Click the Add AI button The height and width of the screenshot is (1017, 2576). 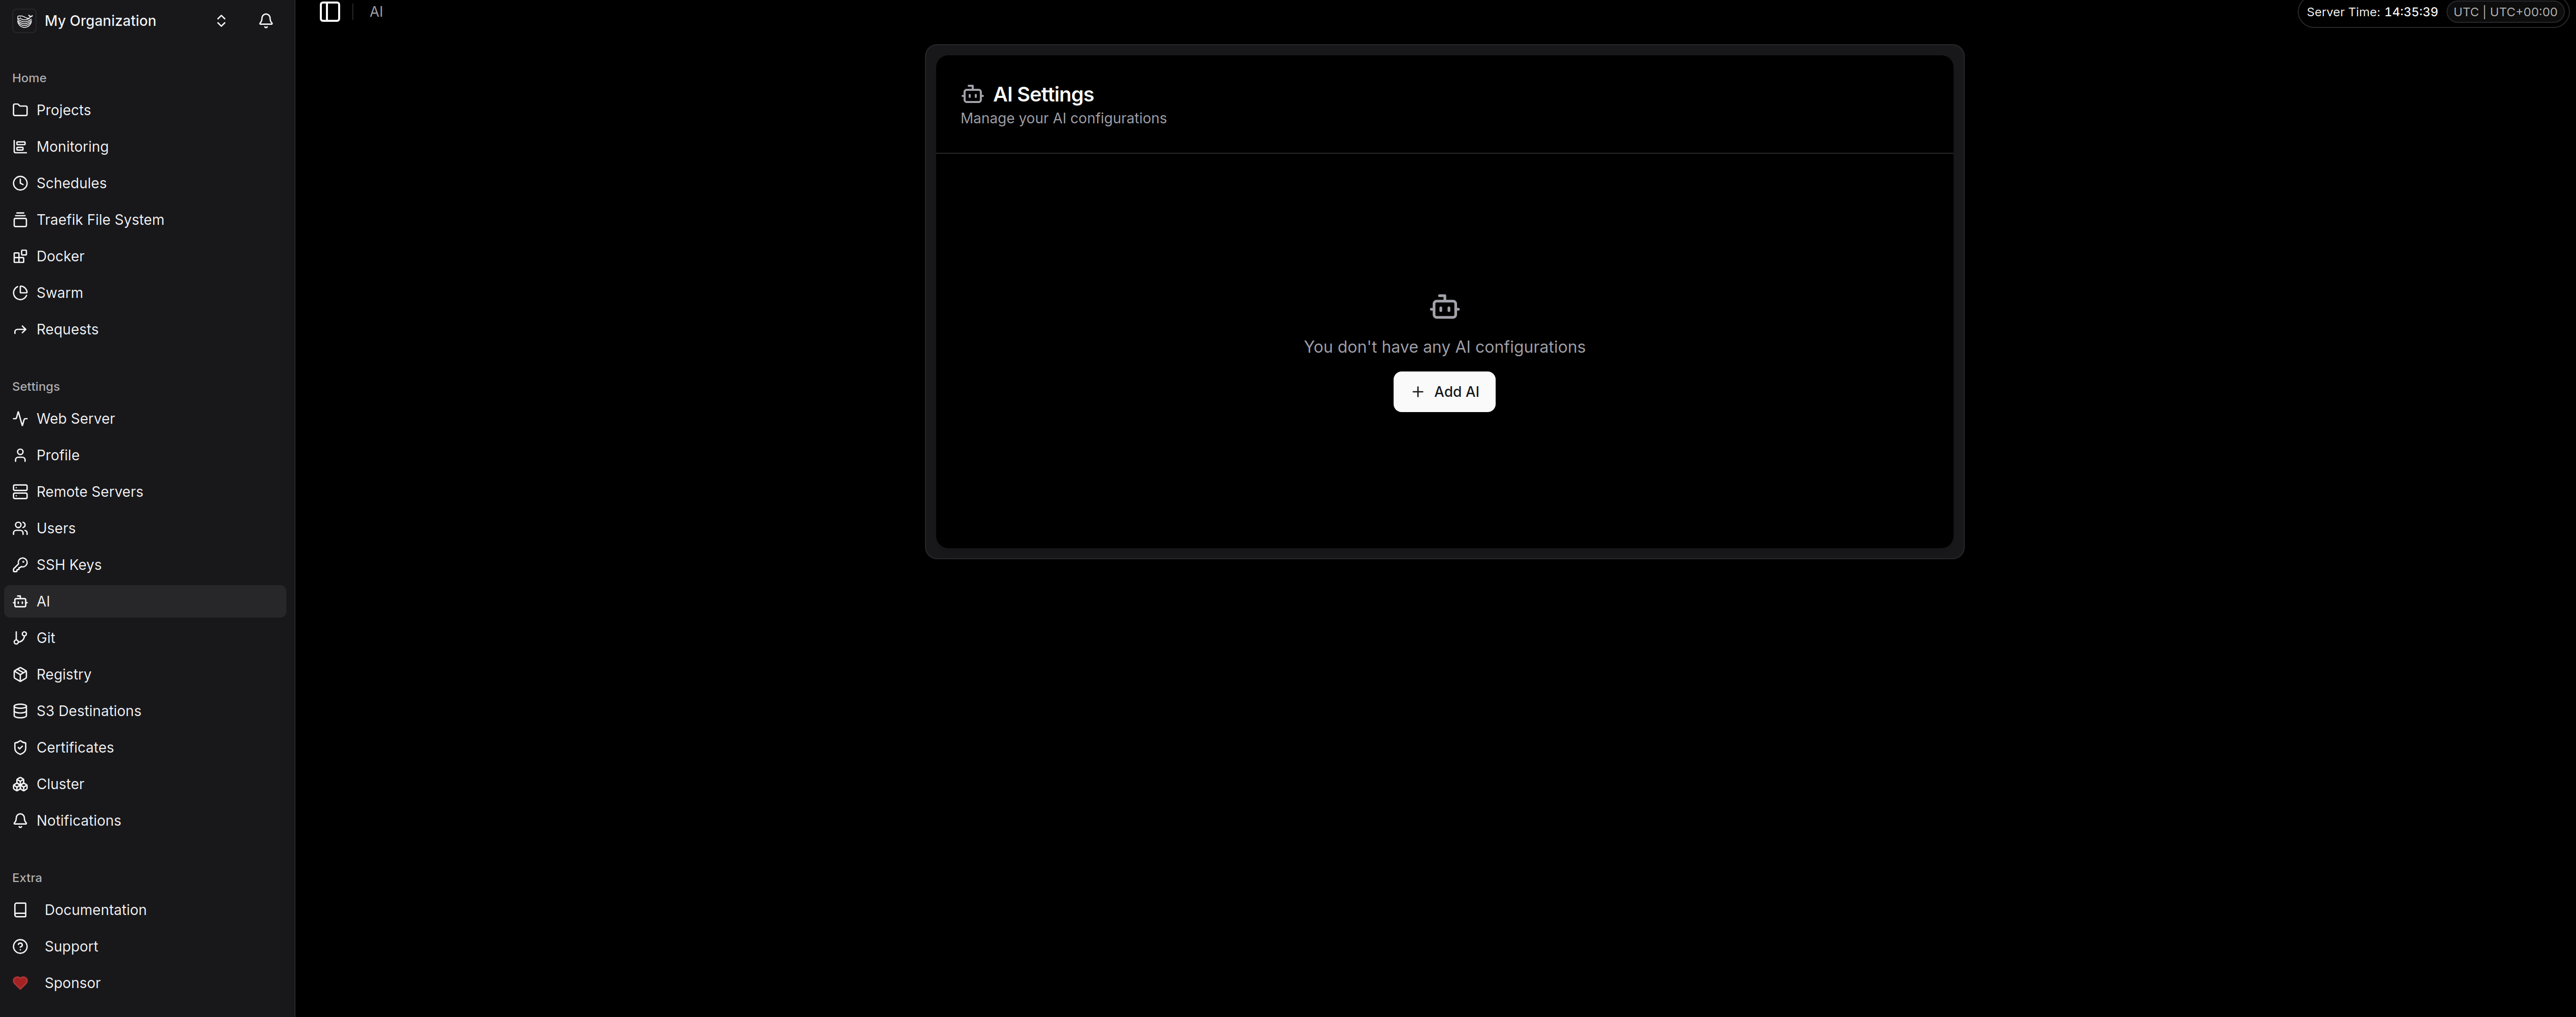[1443, 392]
